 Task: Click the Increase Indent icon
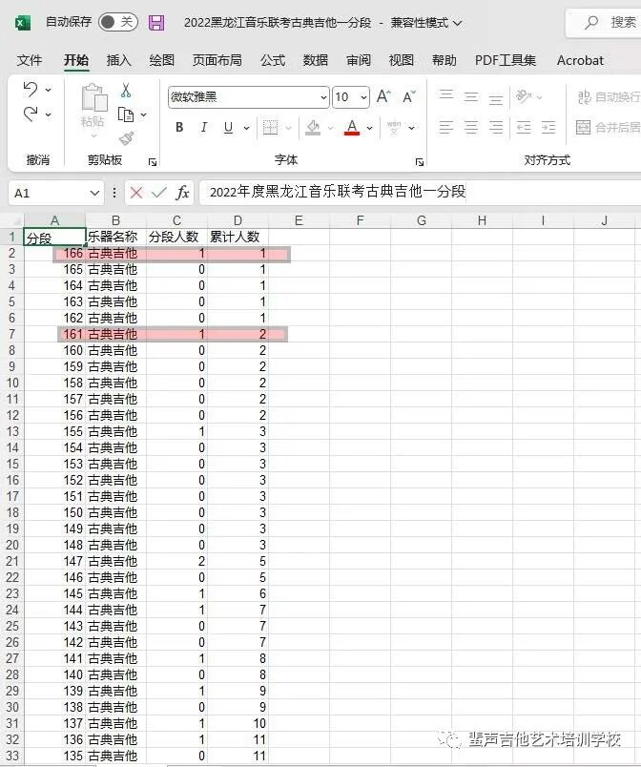tap(548, 127)
